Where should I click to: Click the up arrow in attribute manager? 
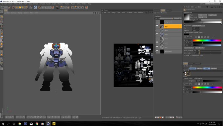[x=212, y=7]
